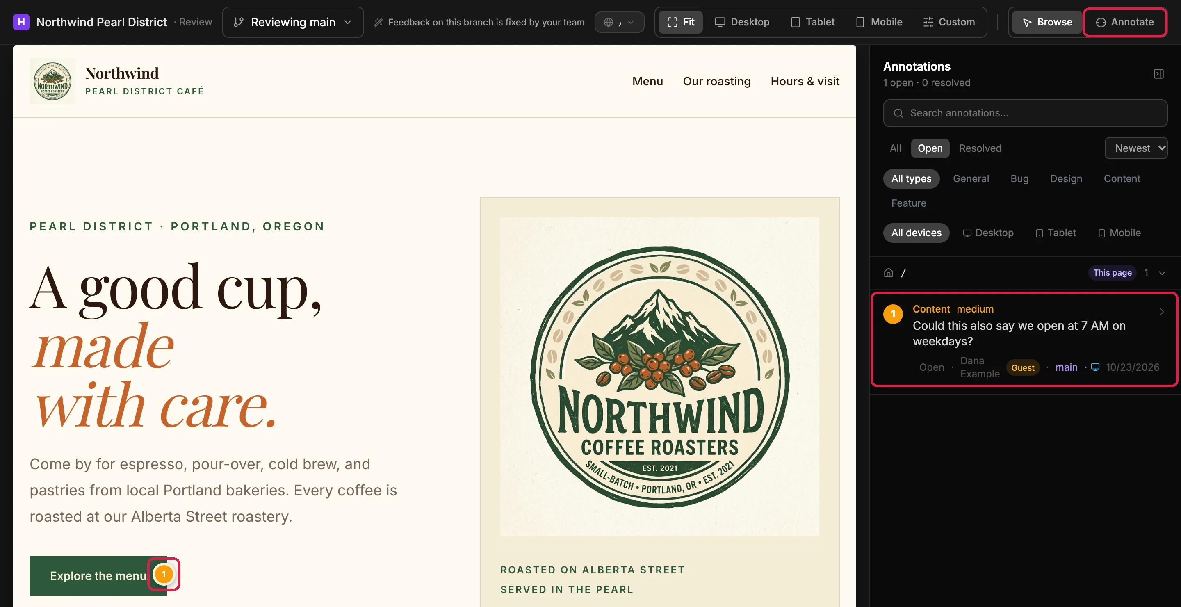1181x607 pixels.
Task: Show All annotations tab
Action: 895,148
